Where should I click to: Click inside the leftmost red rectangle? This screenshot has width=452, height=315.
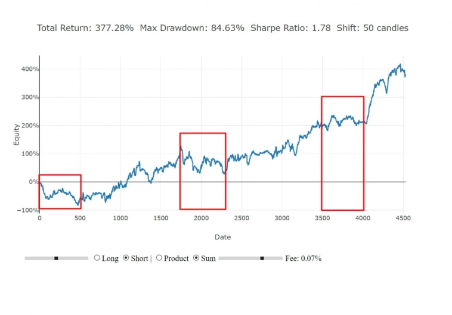(x=60, y=192)
